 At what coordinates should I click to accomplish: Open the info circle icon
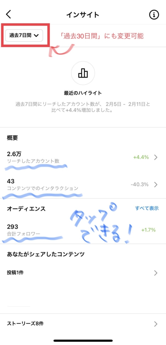pos(154,15)
